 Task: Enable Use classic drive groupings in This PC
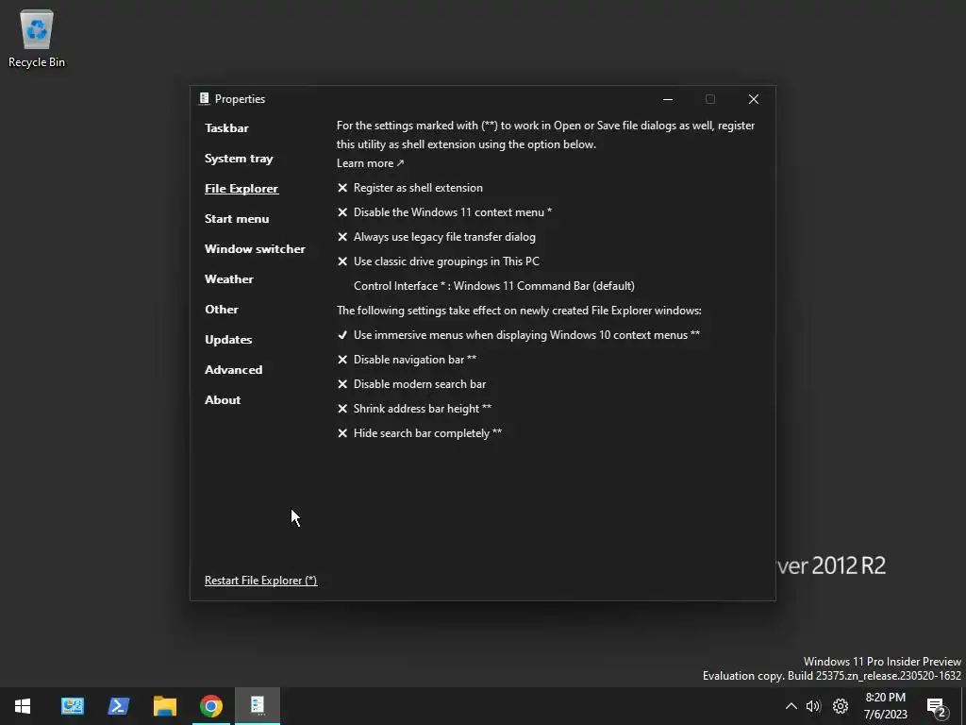tap(438, 261)
